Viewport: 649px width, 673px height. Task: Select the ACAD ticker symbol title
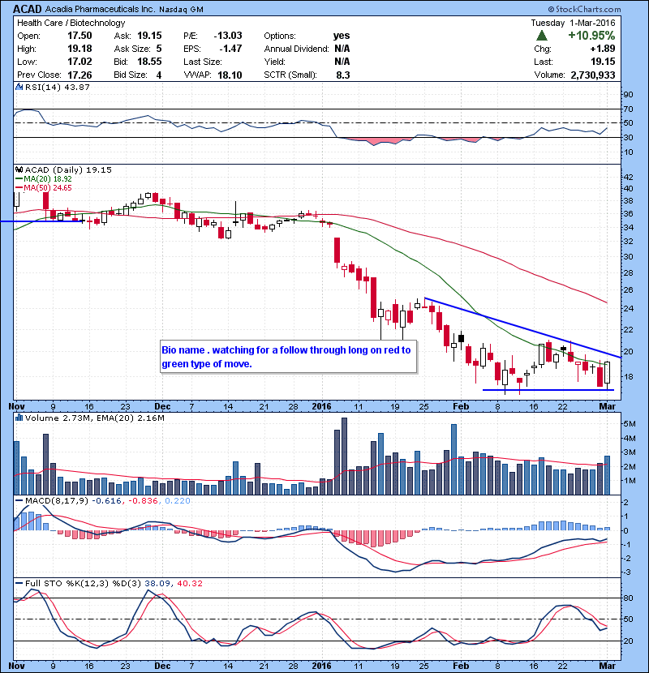tap(28, 9)
